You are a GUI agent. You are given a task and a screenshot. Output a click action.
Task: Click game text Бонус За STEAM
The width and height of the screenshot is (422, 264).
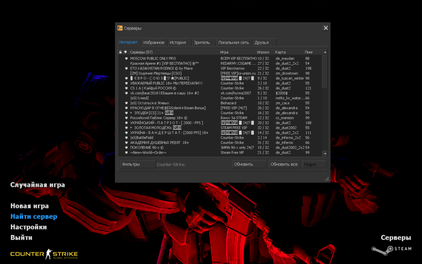(234, 118)
